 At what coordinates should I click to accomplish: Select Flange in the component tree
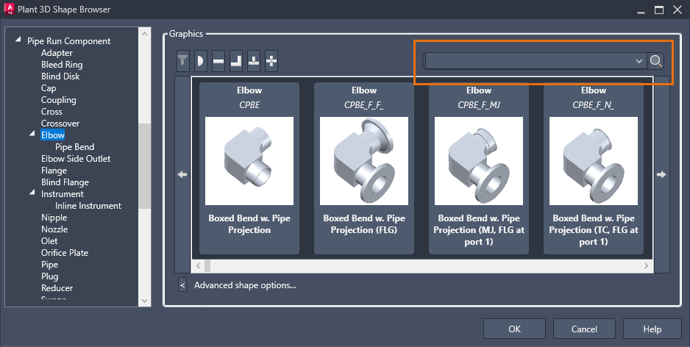coord(54,171)
